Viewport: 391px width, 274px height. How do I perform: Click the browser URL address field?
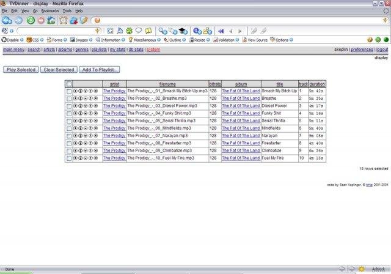click(239, 20)
